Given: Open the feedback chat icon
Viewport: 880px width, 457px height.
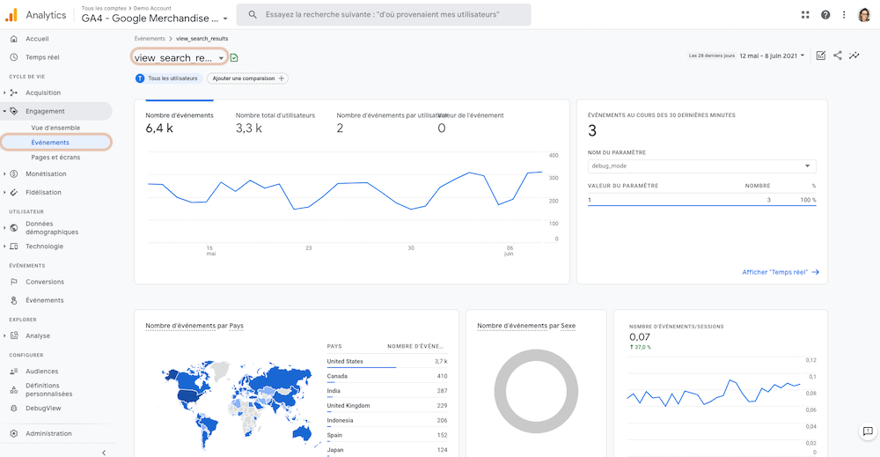Looking at the screenshot, I should (x=868, y=431).
